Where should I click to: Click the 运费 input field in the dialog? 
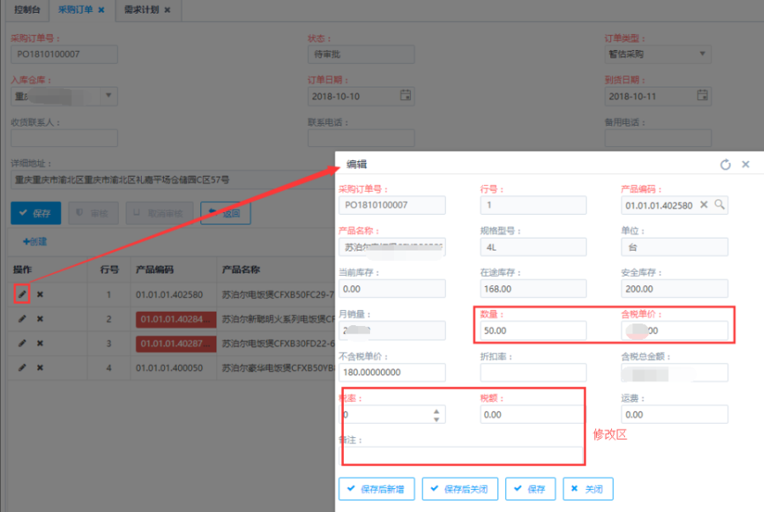pos(674,414)
